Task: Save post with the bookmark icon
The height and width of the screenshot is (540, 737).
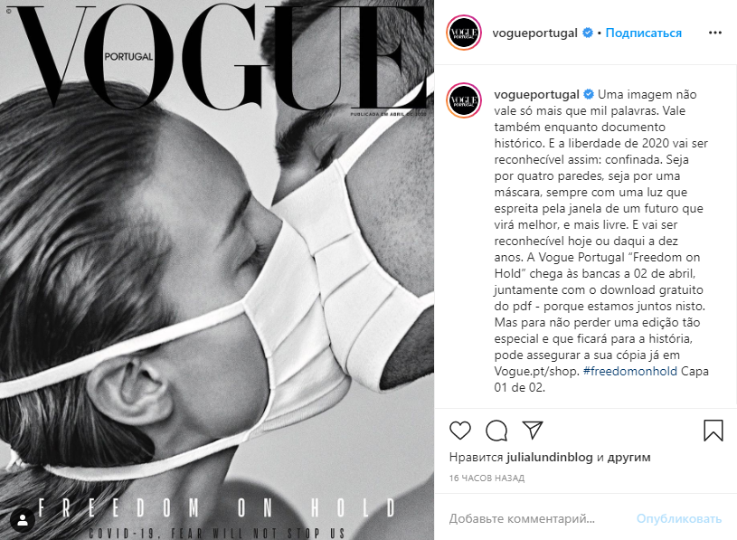Action: pos(713,431)
